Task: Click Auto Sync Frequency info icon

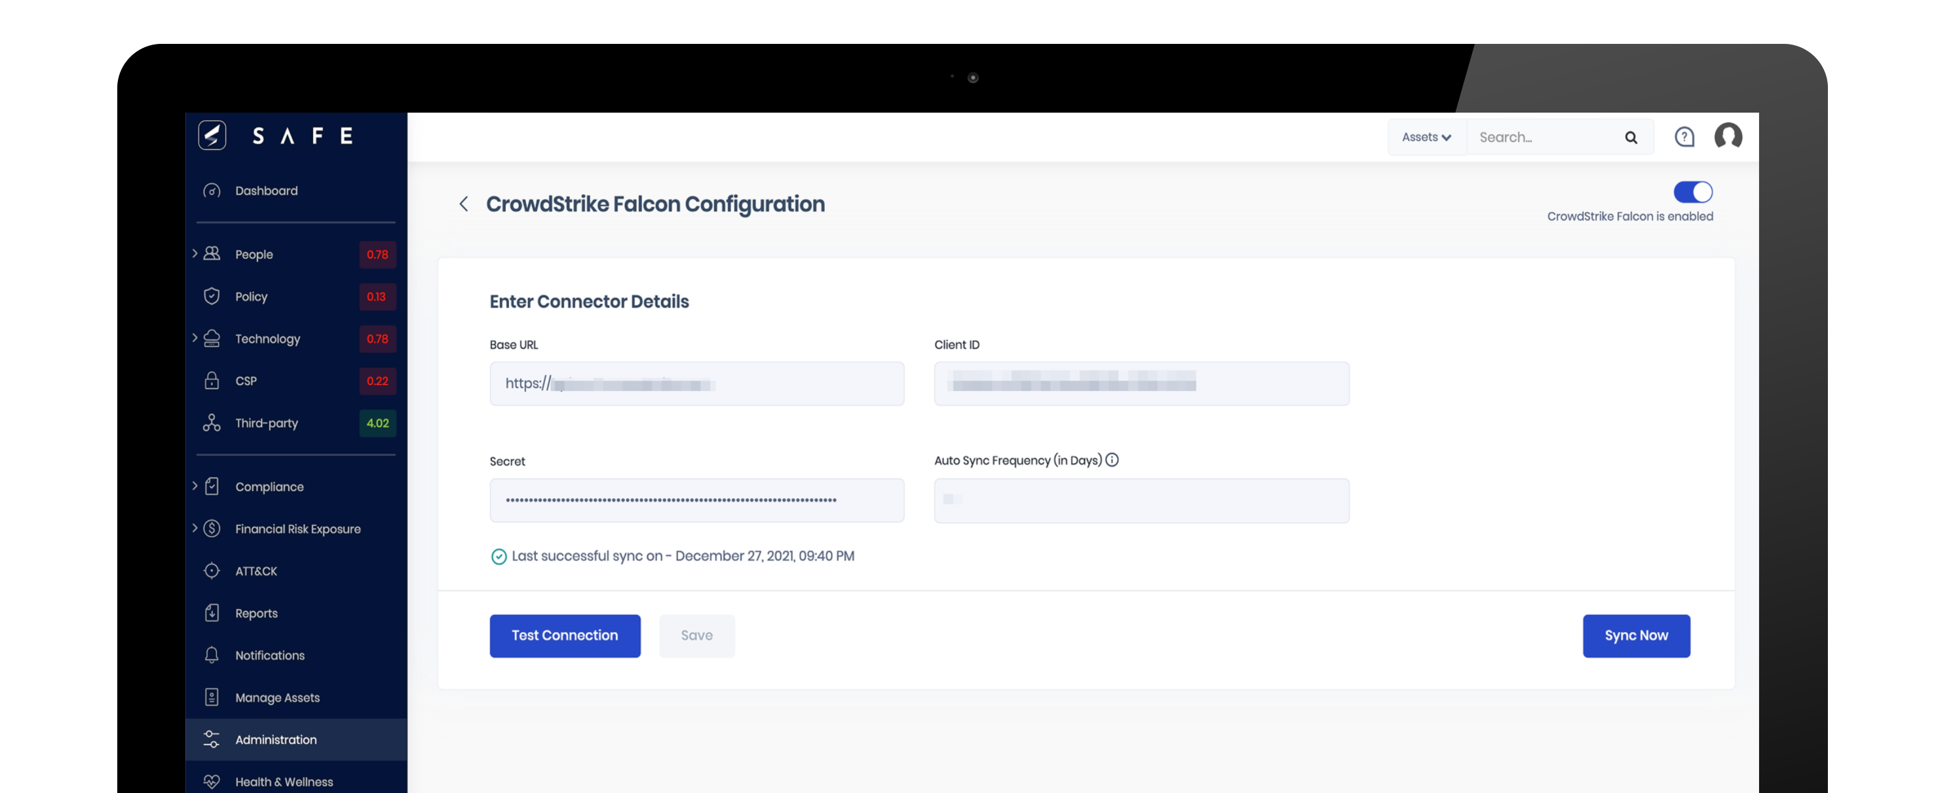Action: (1112, 460)
